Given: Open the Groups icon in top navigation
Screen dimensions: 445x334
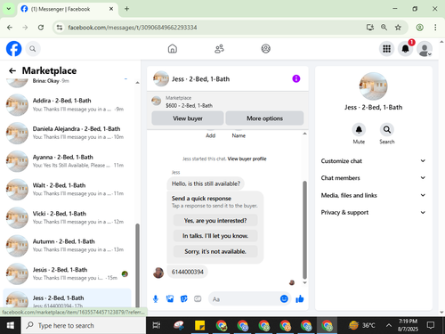Looking at the screenshot, I should 265,49.
